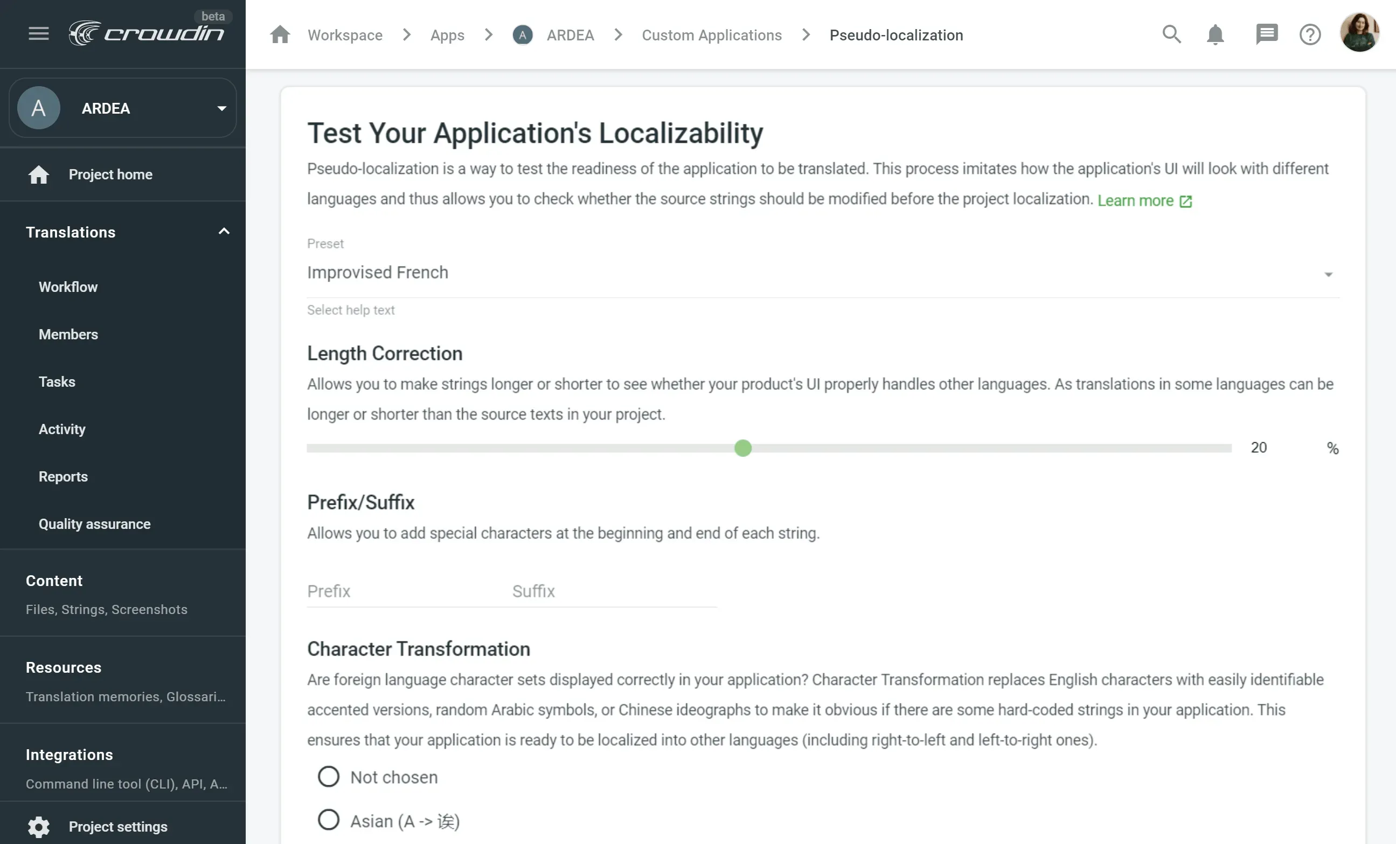Click the hamburger menu icon
Image resolution: width=1396 pixels, height=844 pixels.
tap(38, 33)
